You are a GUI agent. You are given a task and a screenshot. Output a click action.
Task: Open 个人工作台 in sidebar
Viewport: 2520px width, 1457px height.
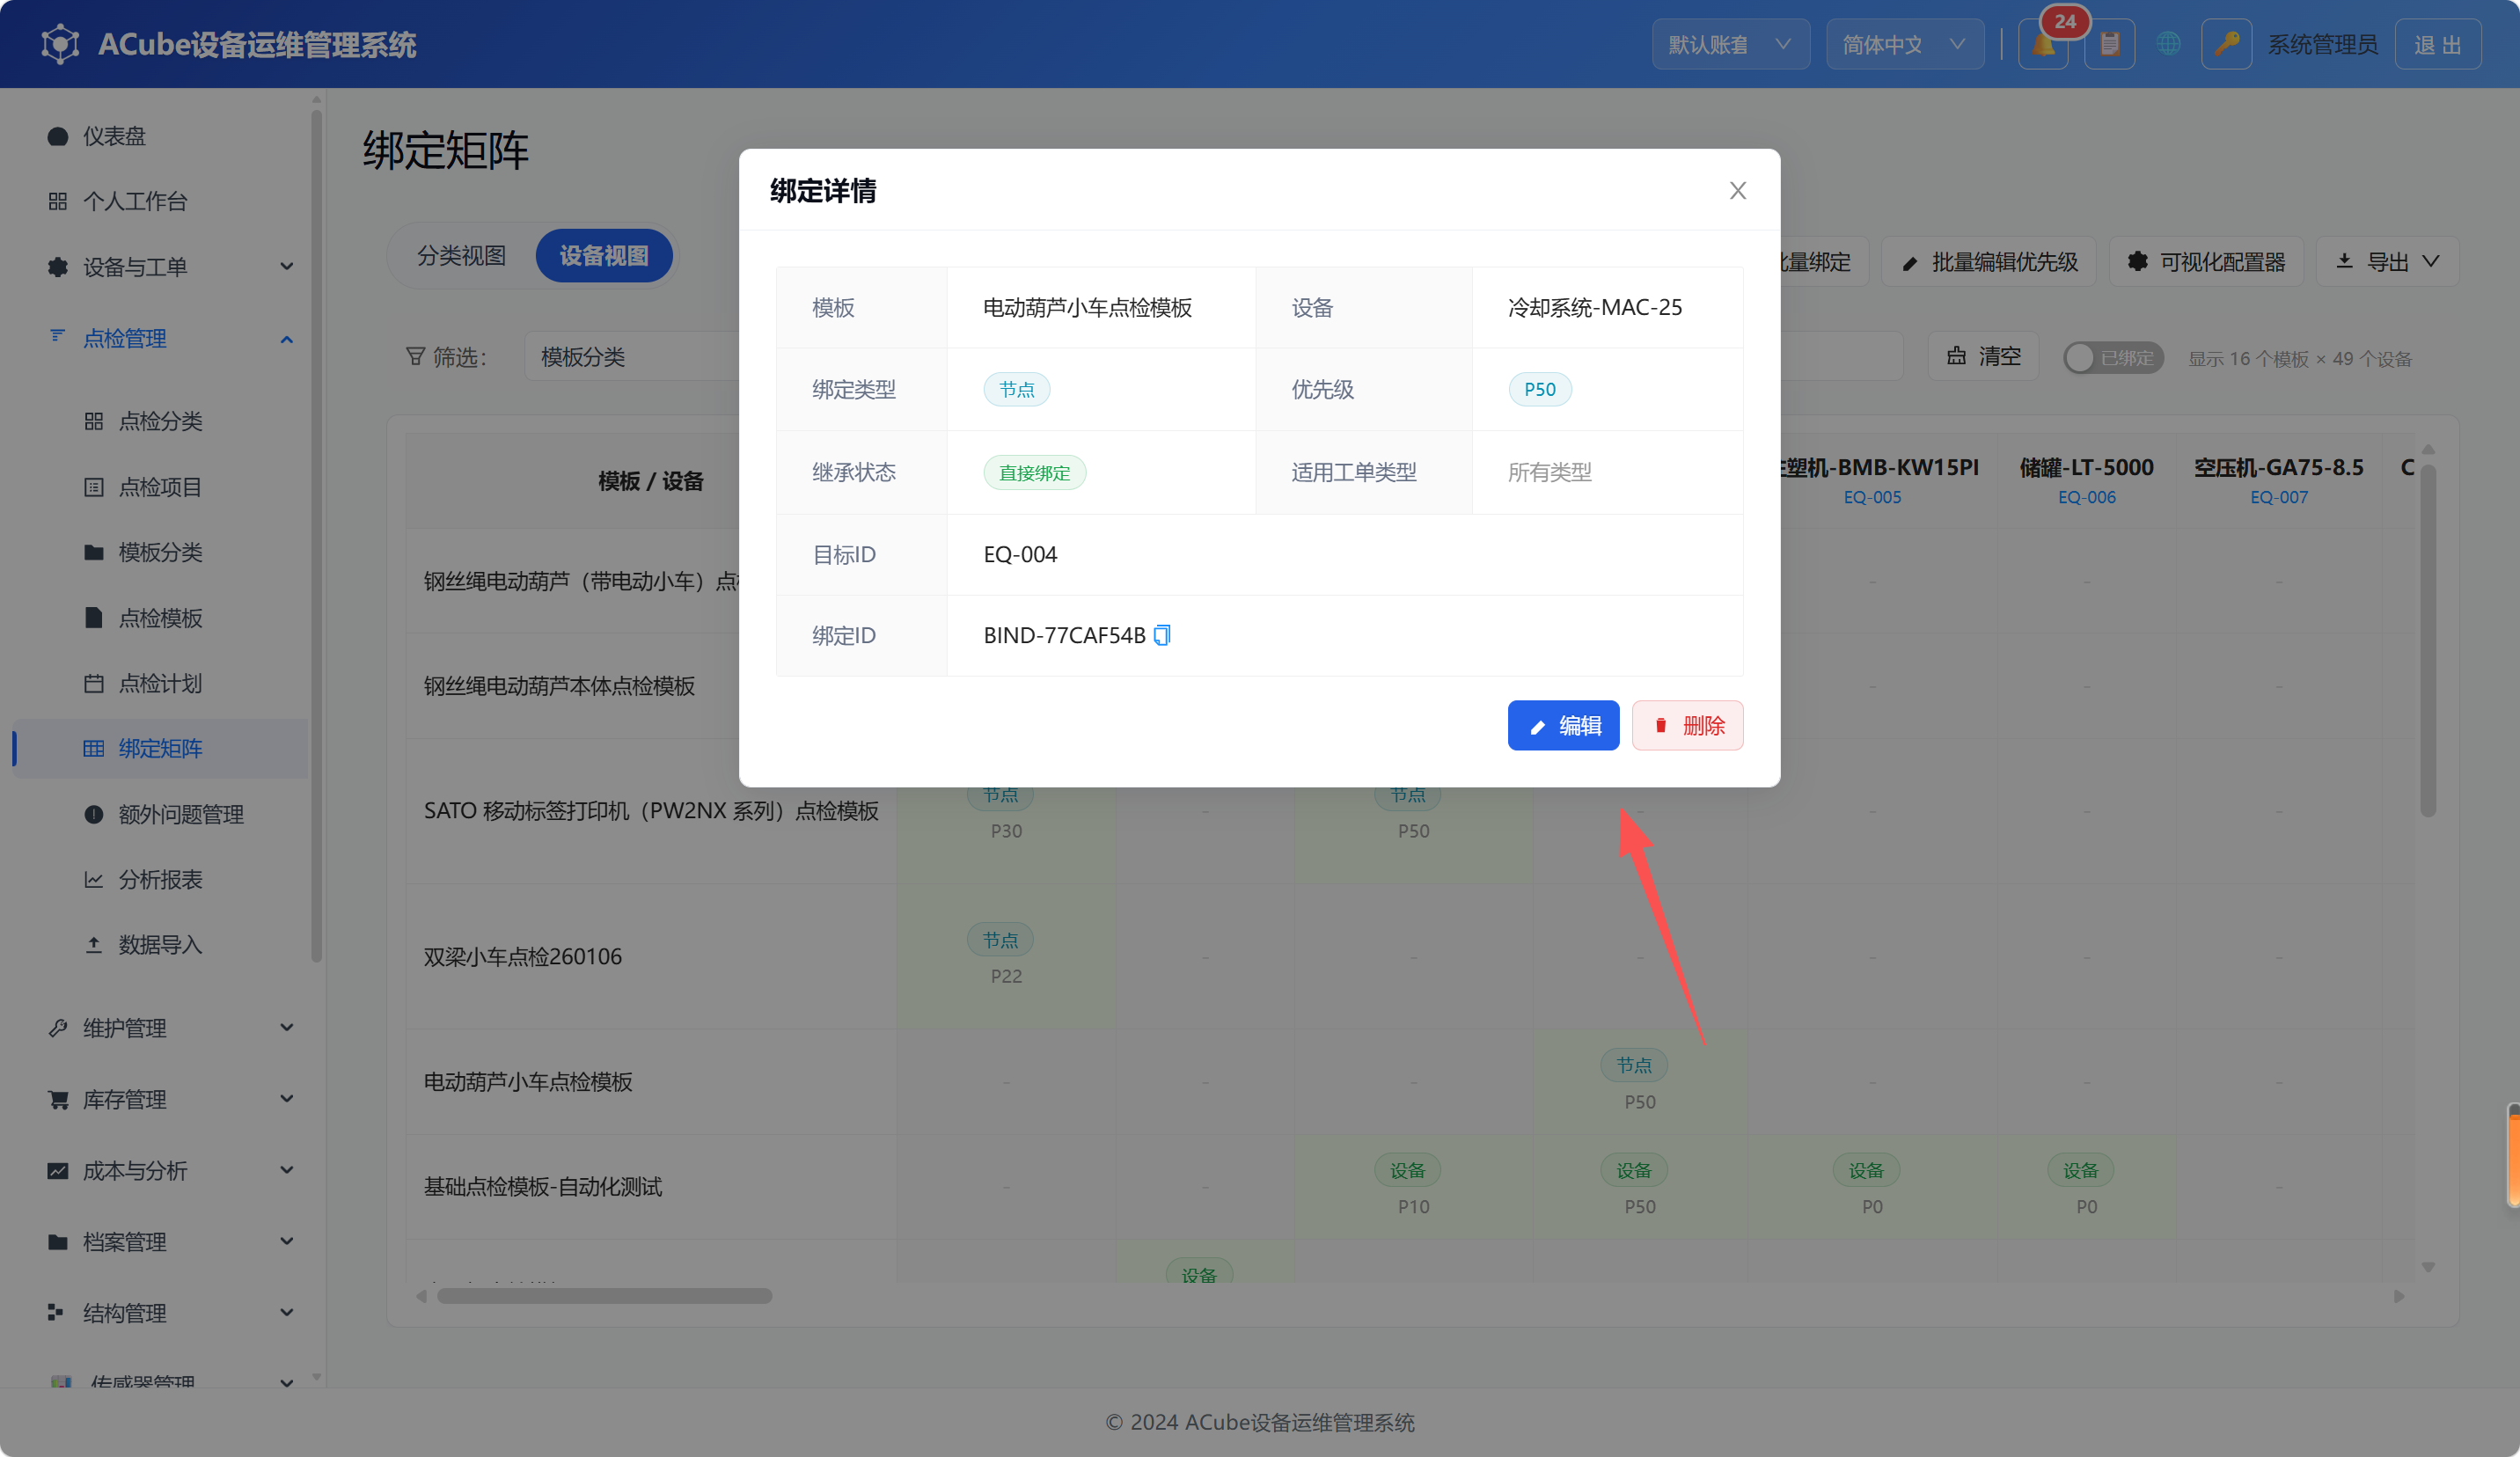[160, 201]
